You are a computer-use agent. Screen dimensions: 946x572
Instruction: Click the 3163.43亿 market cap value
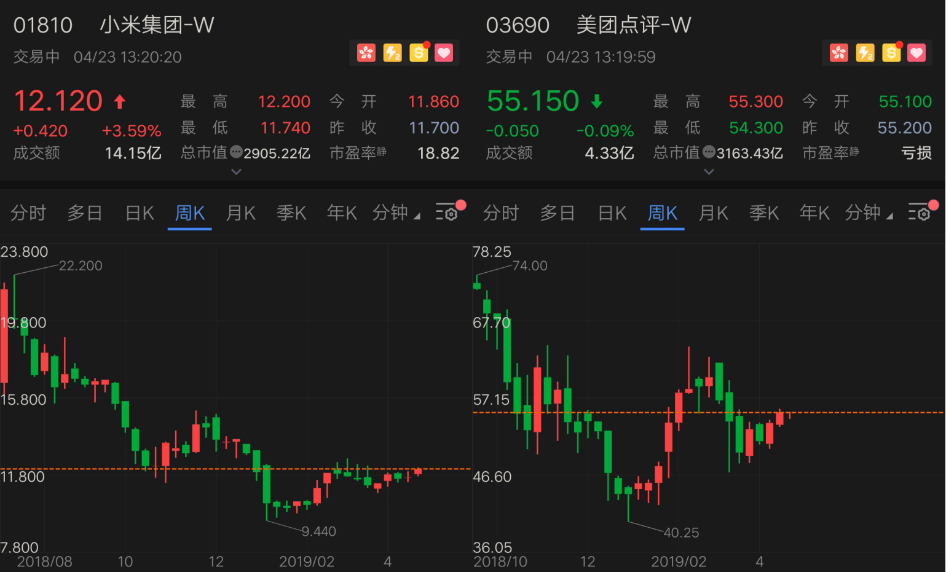point(750,154)
